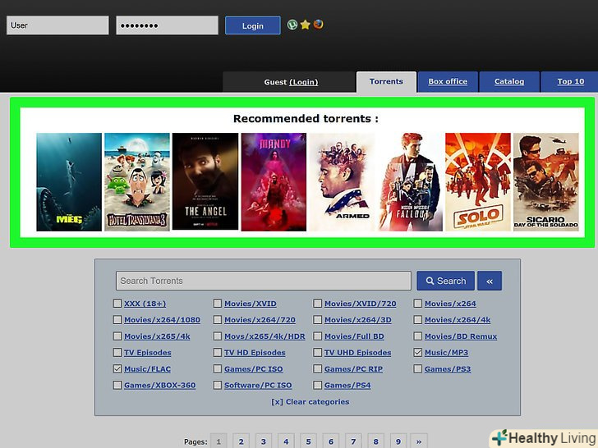Collapse search panel with double-arrow button
The height and width of the screenshot is (448, 598).
[x=490, y=281]
